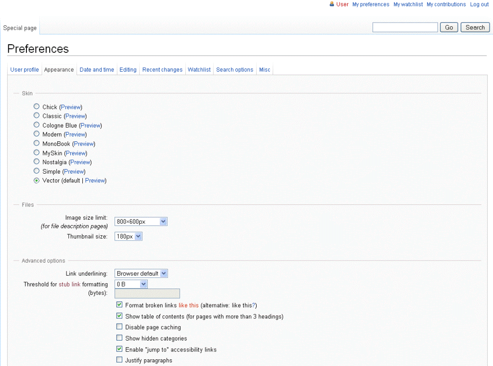Image resolution: width=493 pixels, height=366 pixels.
Task: Uncheck Show table of contents checkbox
Action: click(x=119, y=316)
